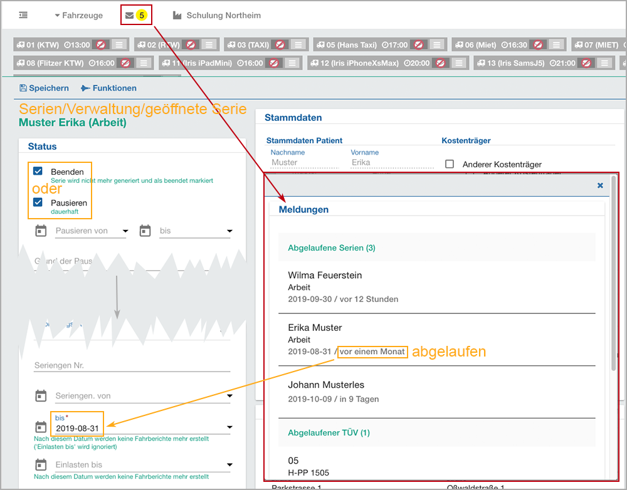Click the calendar icon beside Pausieren von
Viewport: 627px width, 490px height.
coord(41,231)
